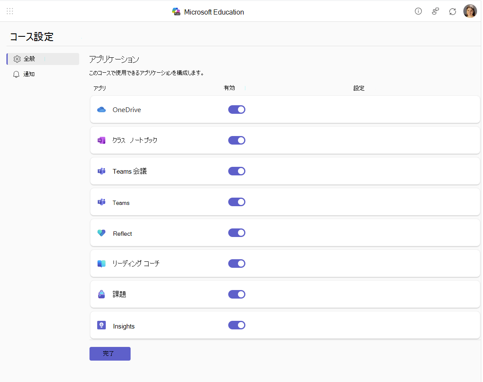Click the bell icon beside 通知
Viewport: 483px width, 382px height.
16,74
